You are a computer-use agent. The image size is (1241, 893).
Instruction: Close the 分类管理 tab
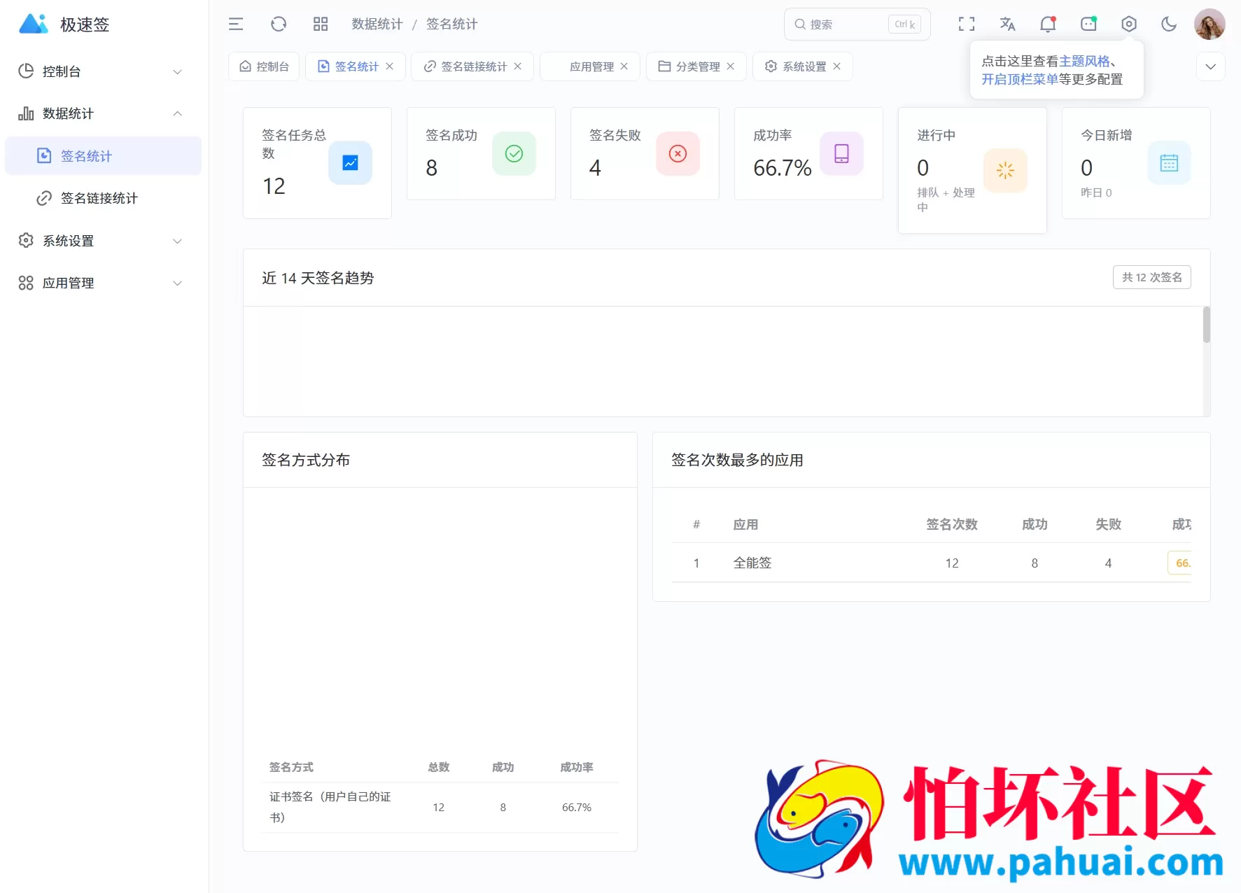(731, 66)
